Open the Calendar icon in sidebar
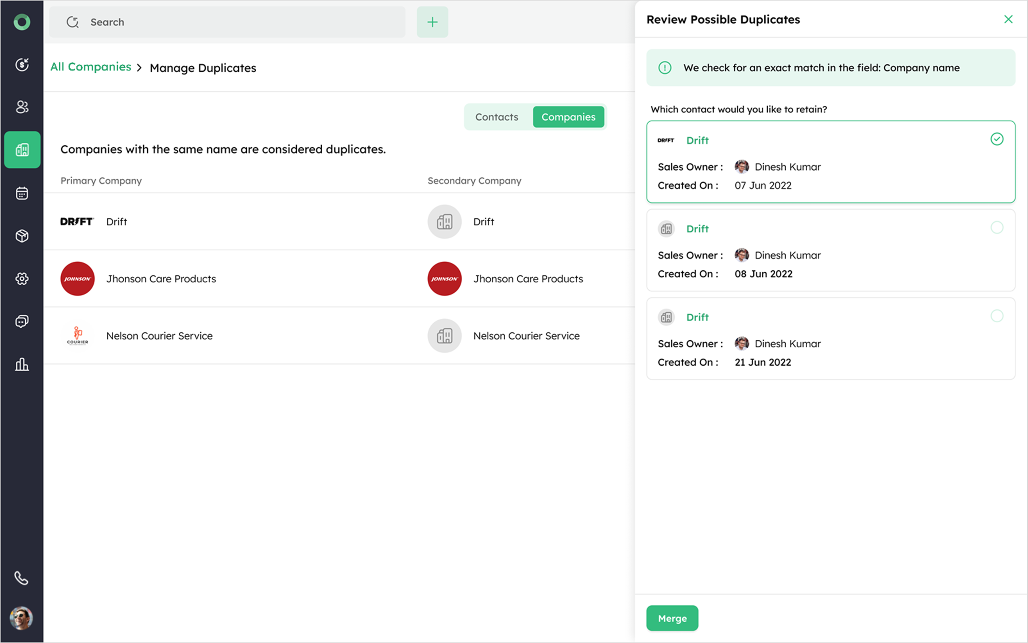This screenshot has height=643, width=1028. 22,194
